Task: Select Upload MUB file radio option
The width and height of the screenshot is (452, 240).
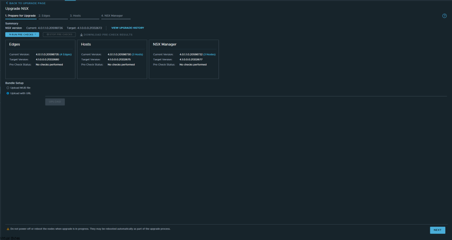Action: (8, 88)
